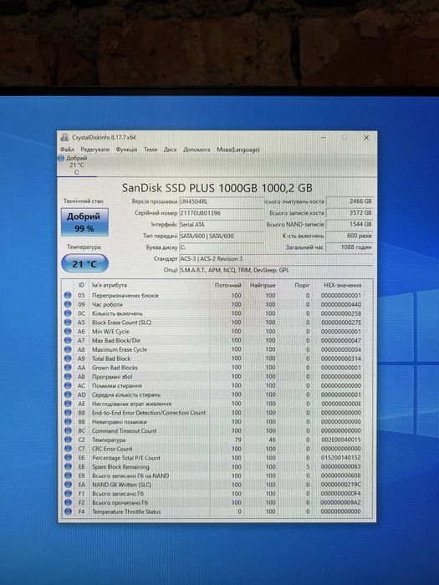Click status icon for F2 Всього прочитано Гб
This screenshot has height=585, width=439.
pos(68,502)
